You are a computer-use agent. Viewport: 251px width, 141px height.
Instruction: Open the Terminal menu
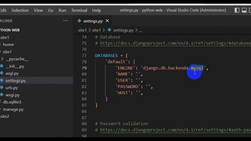pyautogui.click(x=79, y=11)
